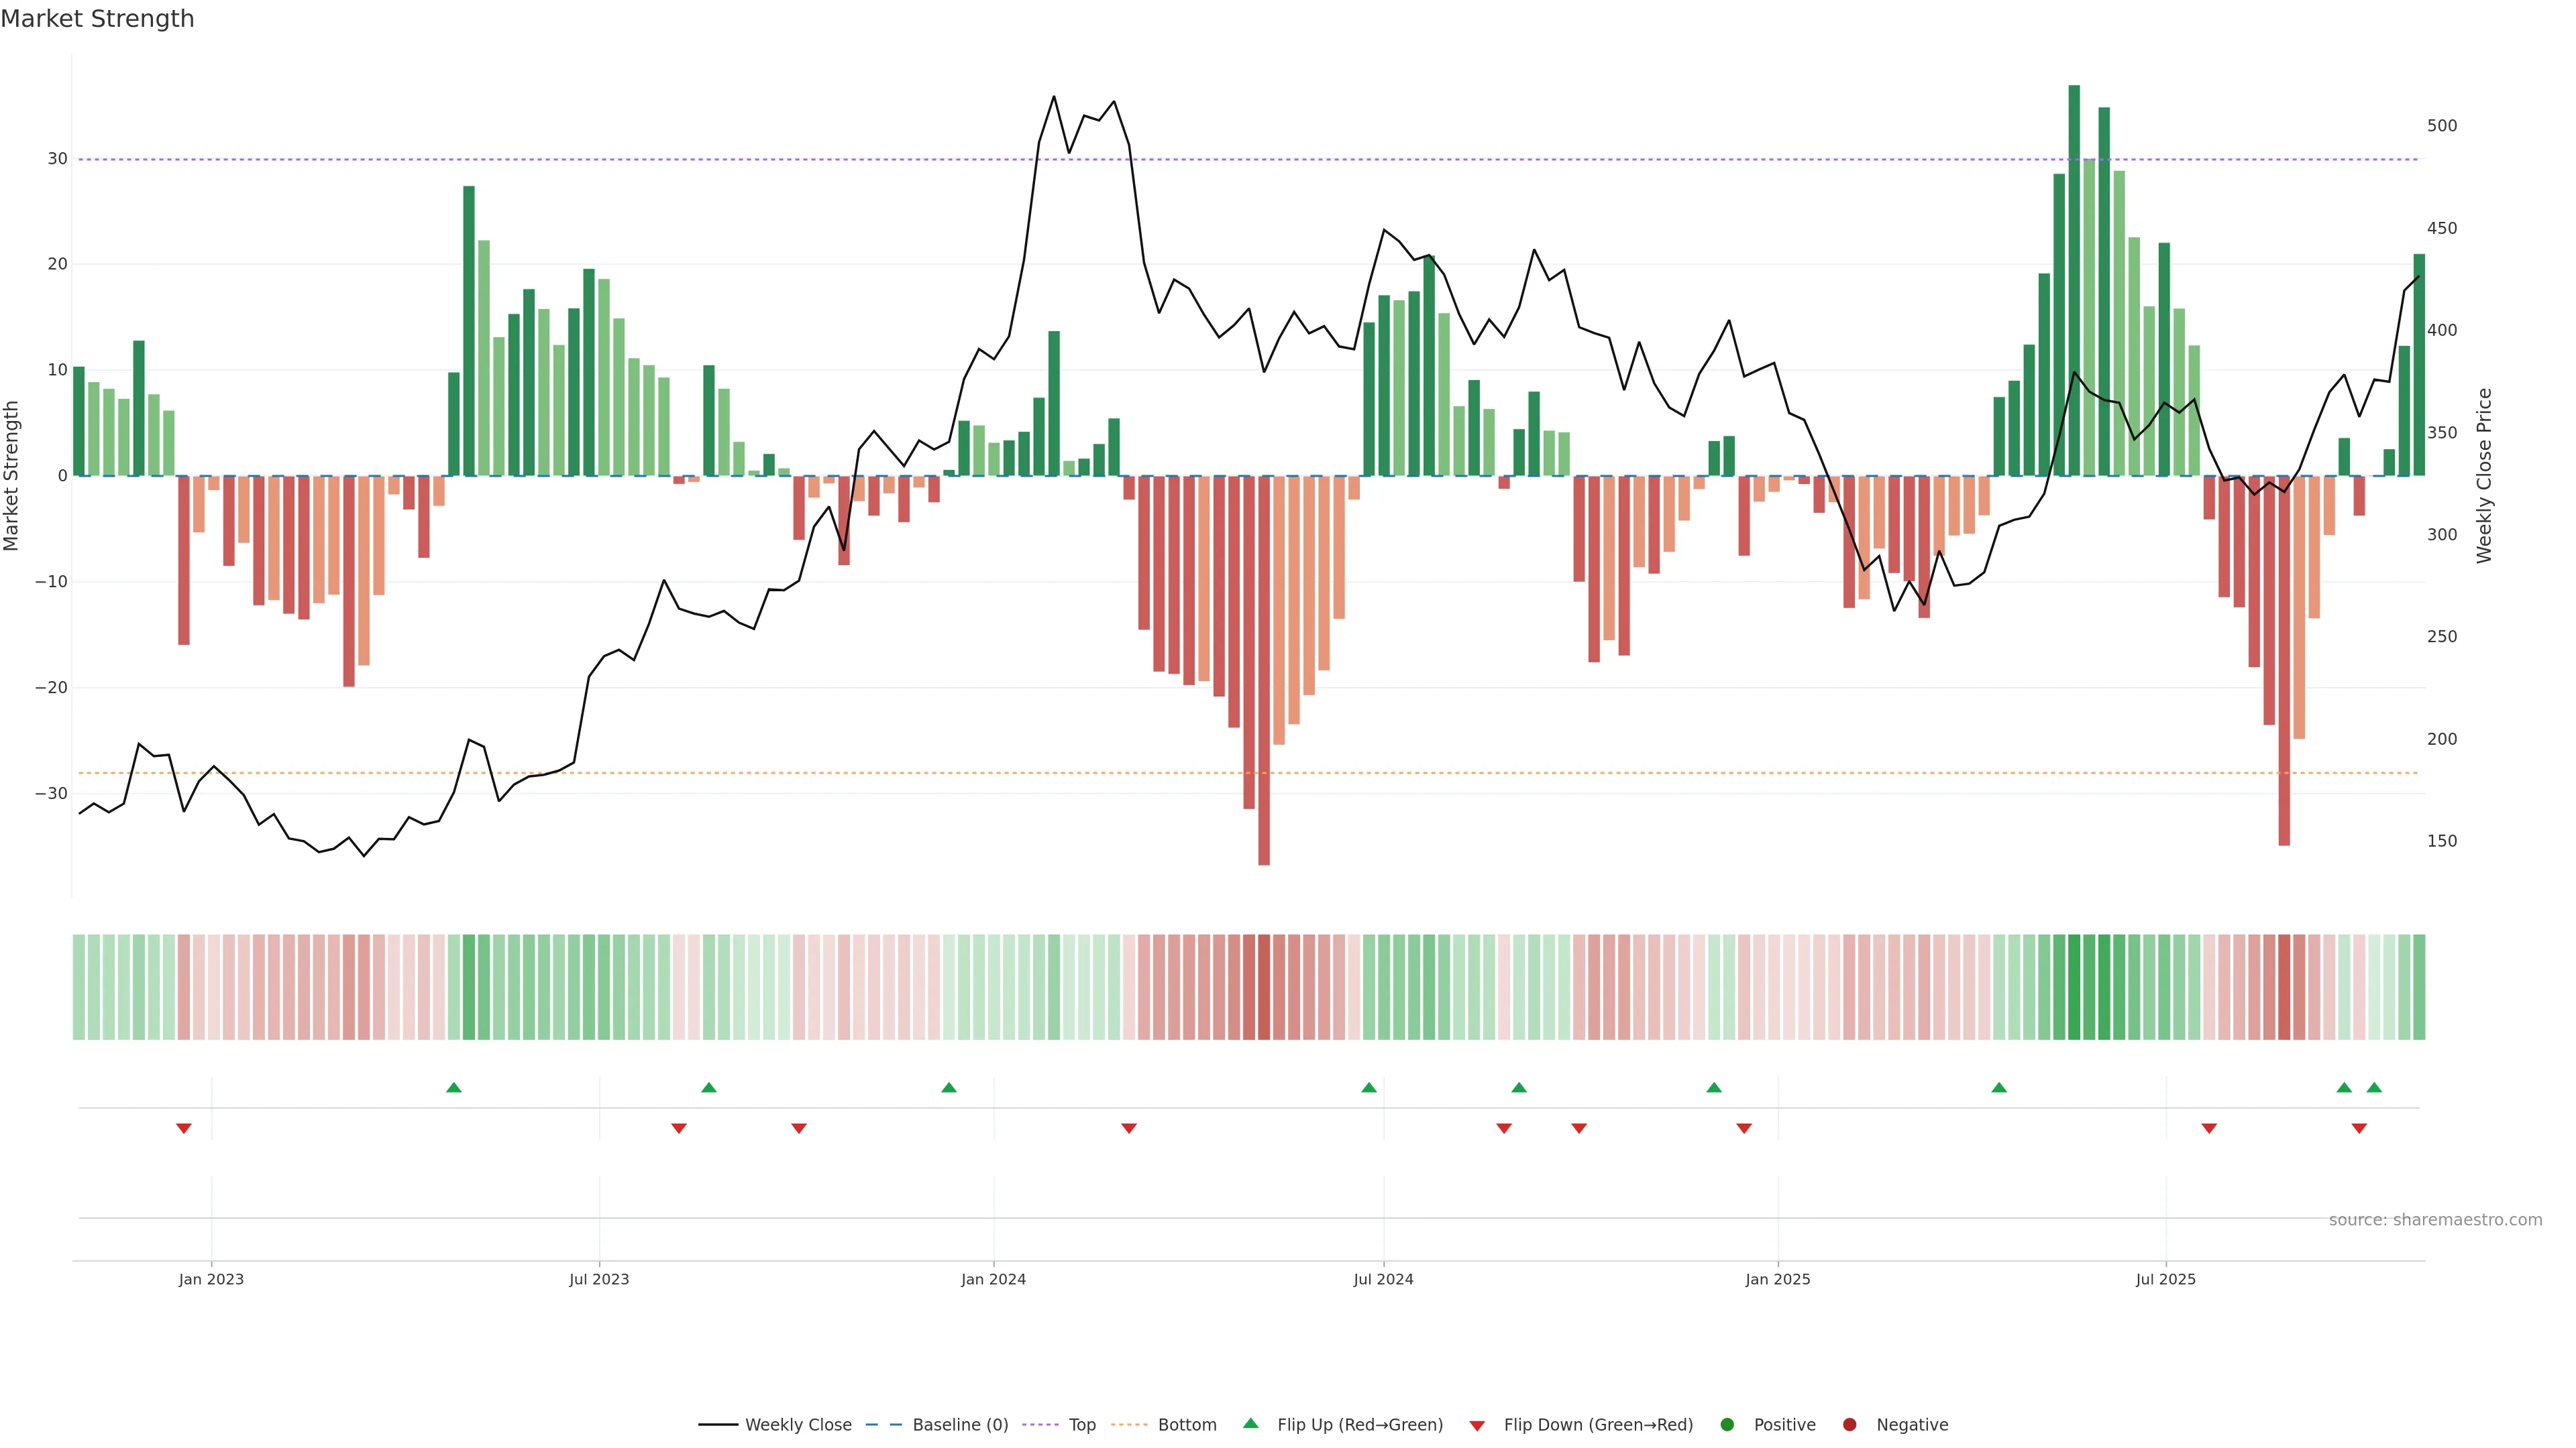The image size is (2576, 1448).
Task: Click the Jul 2025 x-axis label
Action: pyautogui.click(x=2165, y=1279)
